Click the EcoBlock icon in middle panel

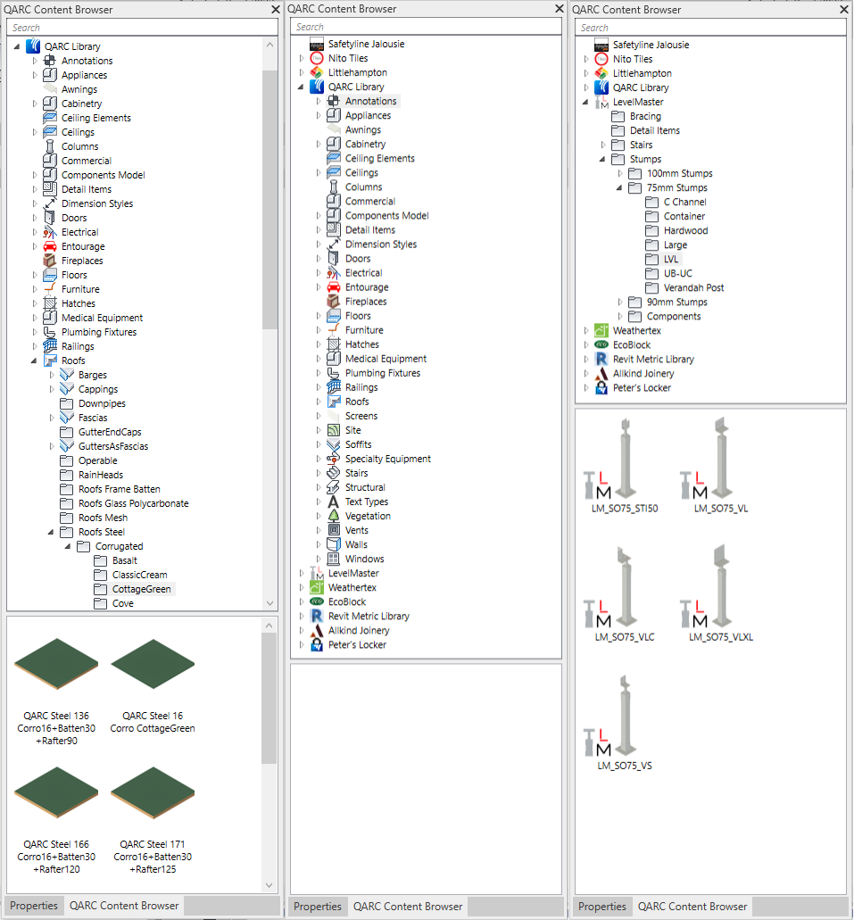point(316,602)
